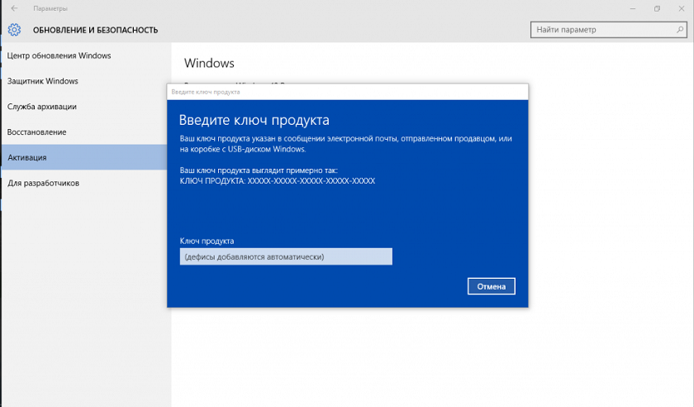This screenshot has height=407, width=694.
Task: Click the Windows heading on the page
Action: point(209,63)
